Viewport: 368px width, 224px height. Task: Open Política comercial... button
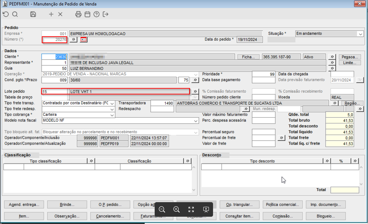pos(282,204)
